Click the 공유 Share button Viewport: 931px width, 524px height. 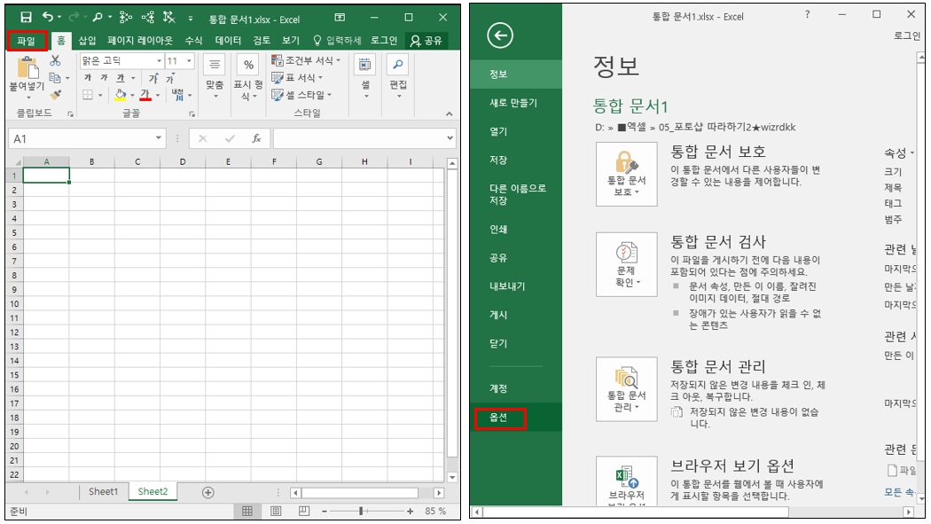point(426,41)
